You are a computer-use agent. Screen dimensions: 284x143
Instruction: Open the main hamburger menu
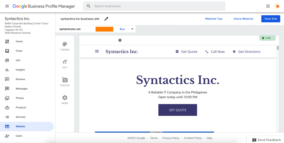point(7,6)
